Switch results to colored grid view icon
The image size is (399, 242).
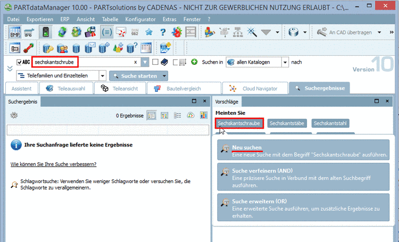pyautogui.click(x=164, y=116)
